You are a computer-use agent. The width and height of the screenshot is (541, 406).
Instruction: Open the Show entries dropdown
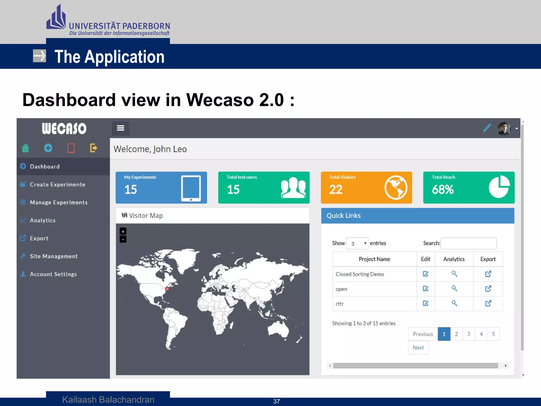point(357,243)
